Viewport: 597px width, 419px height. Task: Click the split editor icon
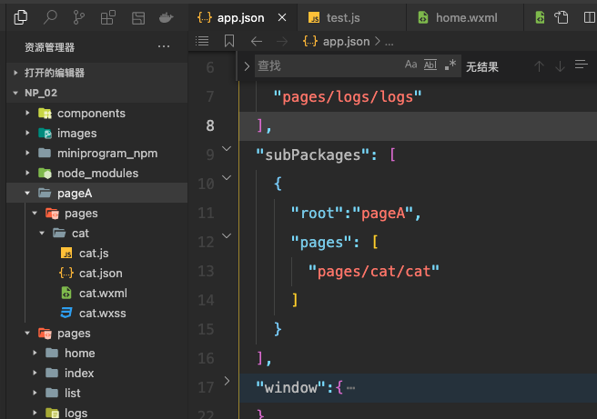590,17
